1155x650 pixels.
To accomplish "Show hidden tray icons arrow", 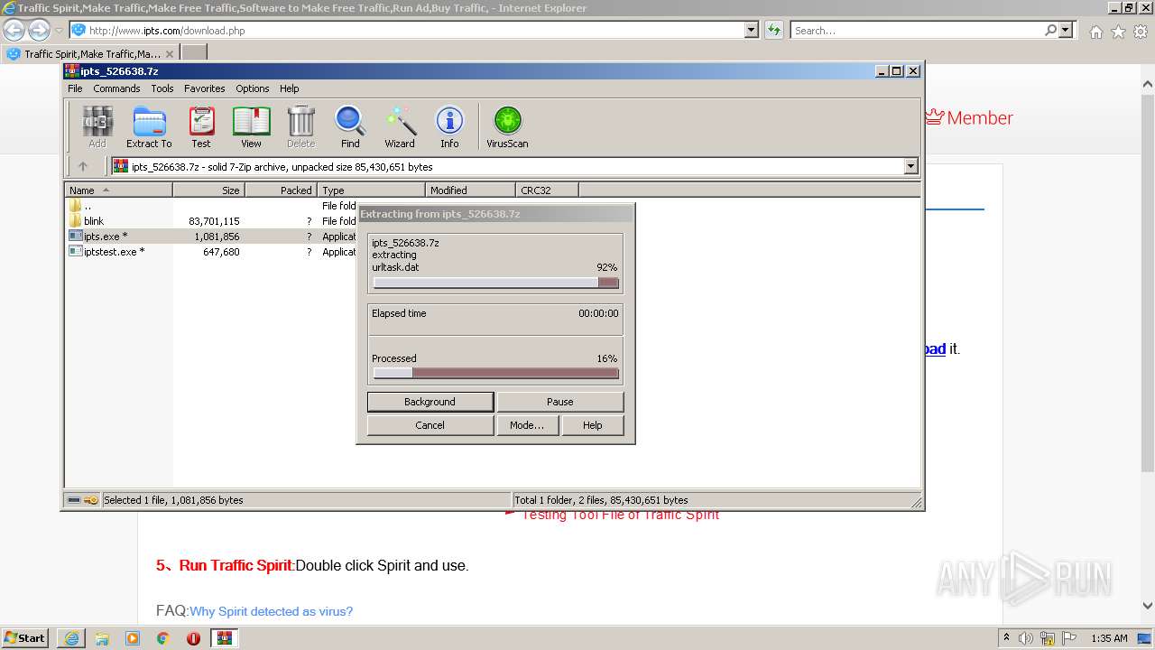I will click(x=1006, y=638).
